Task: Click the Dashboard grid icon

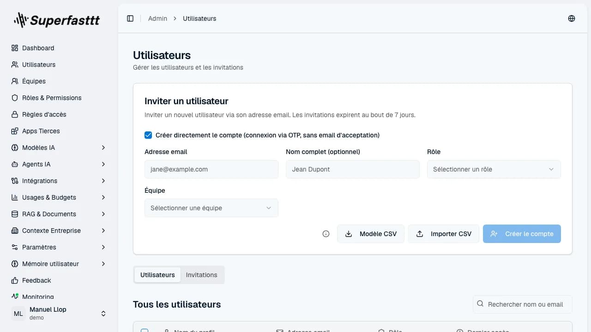Action: [x=15, y=48]
